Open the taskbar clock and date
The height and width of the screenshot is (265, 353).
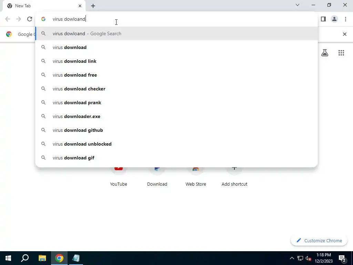pos(323,258)
